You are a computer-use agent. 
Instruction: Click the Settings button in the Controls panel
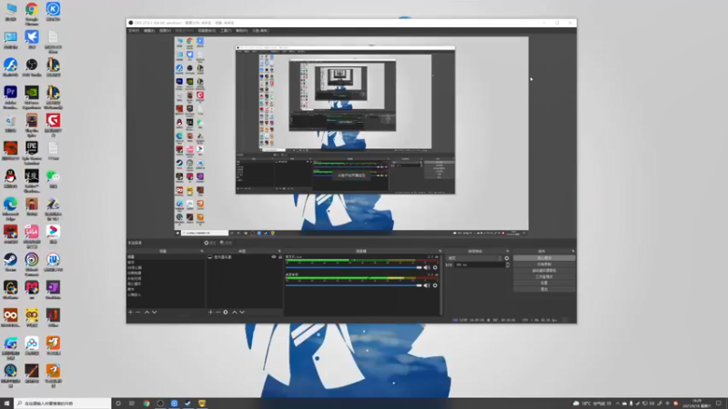click(x=544, y=283)
